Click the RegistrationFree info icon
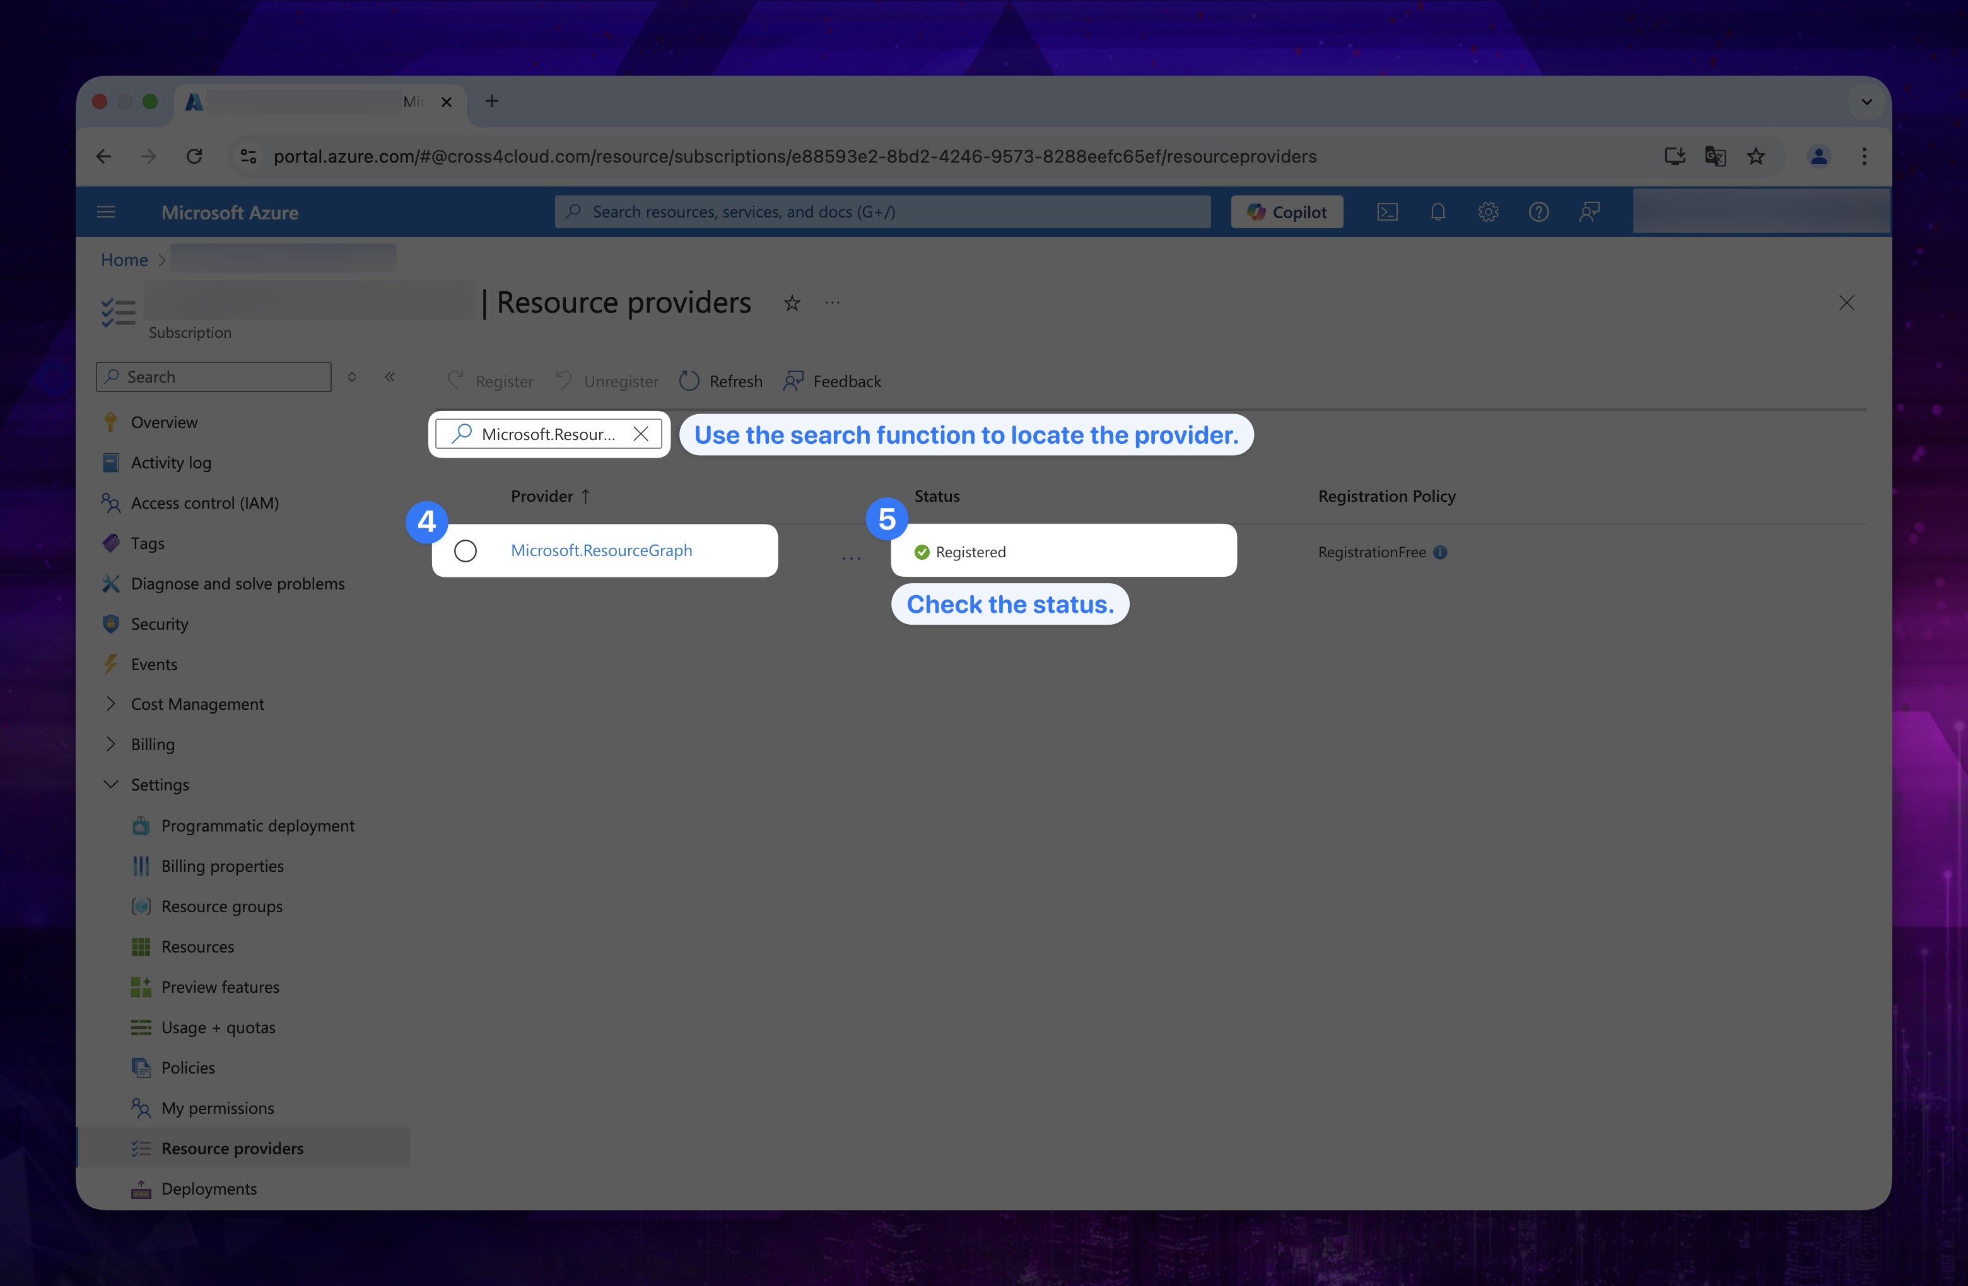Image resolution: width=1968 pixels, height=1286 pixels. click(1441, 552)
